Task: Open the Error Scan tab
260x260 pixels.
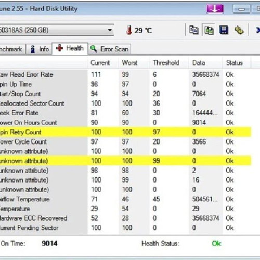Action: click(x=109, y=49)
